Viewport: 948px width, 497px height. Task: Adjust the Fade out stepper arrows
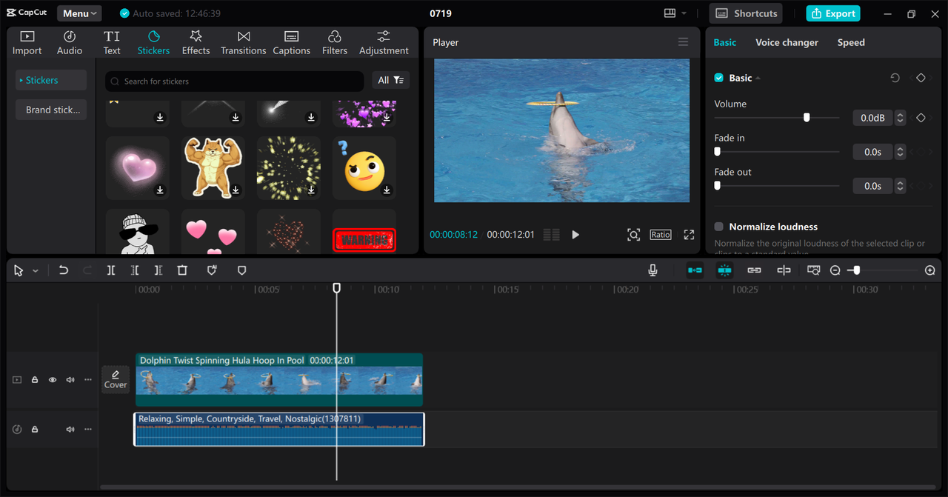[900, 186]
